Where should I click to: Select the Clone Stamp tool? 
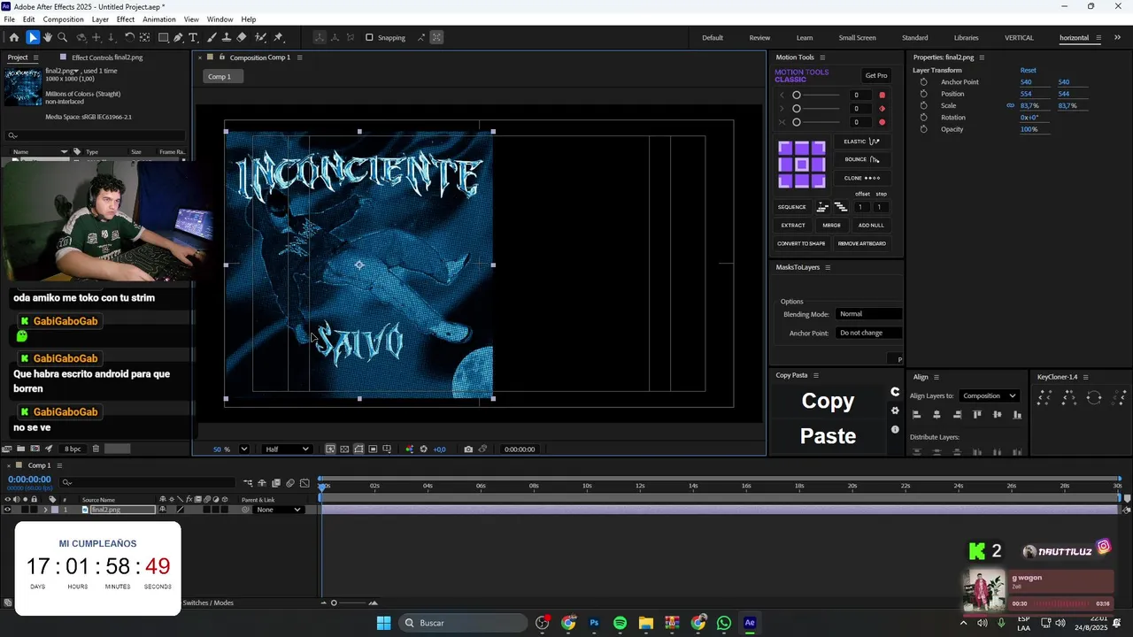(x=227, y=37)
